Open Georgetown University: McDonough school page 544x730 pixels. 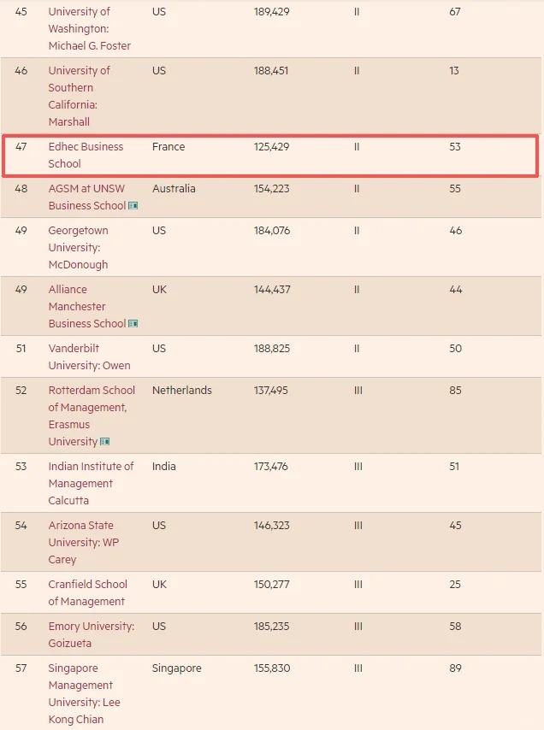pyautogui.click(x=78, y=247)
